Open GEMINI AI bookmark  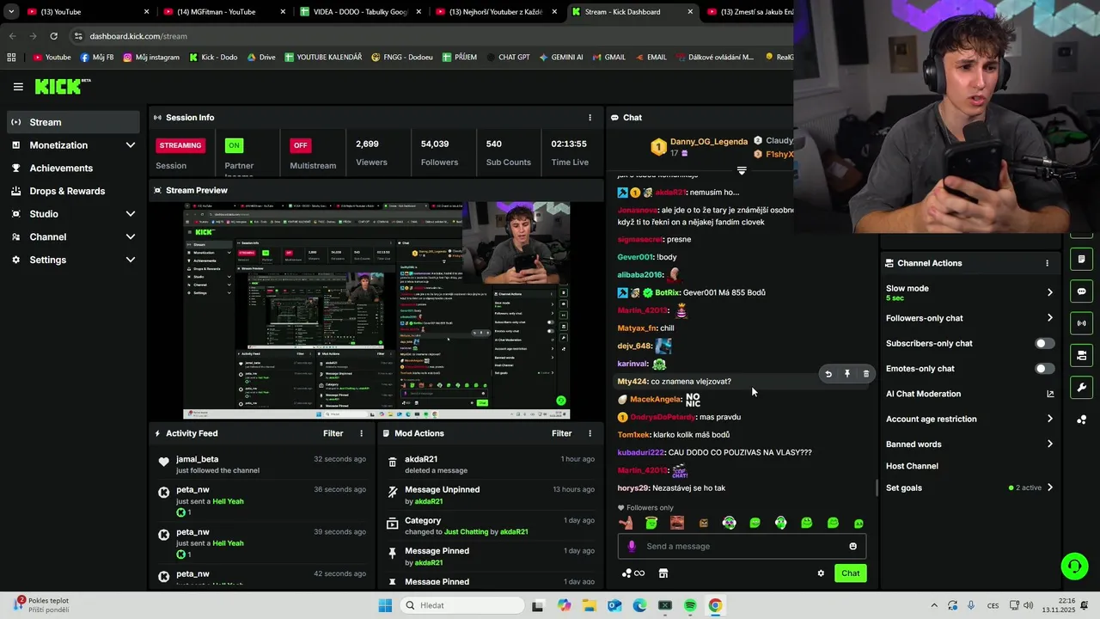click(560, 58)
